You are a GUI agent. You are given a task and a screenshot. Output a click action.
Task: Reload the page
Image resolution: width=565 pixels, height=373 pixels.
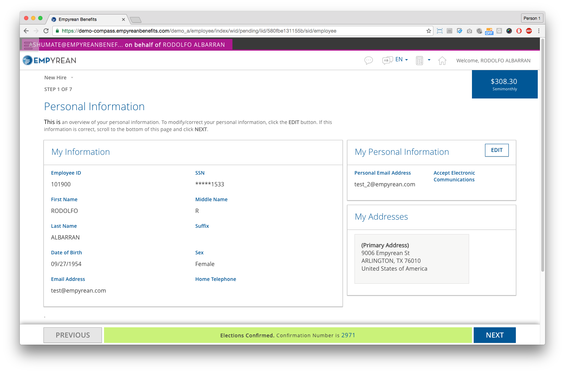pos(46,31)
